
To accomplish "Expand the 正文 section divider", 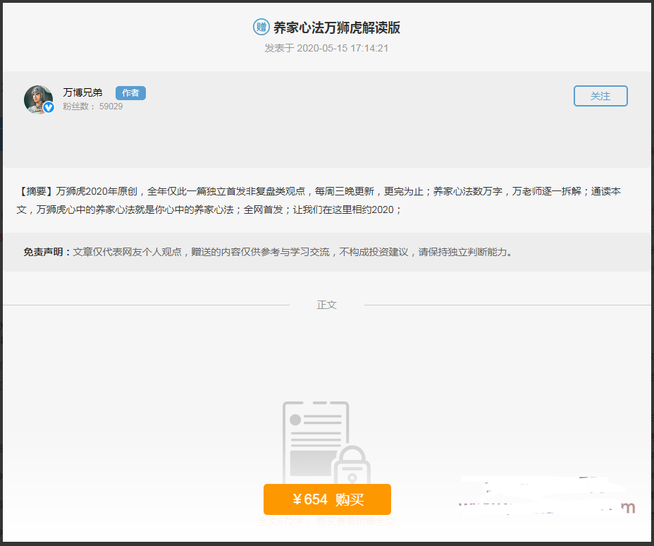I will [x=326, y=304].
